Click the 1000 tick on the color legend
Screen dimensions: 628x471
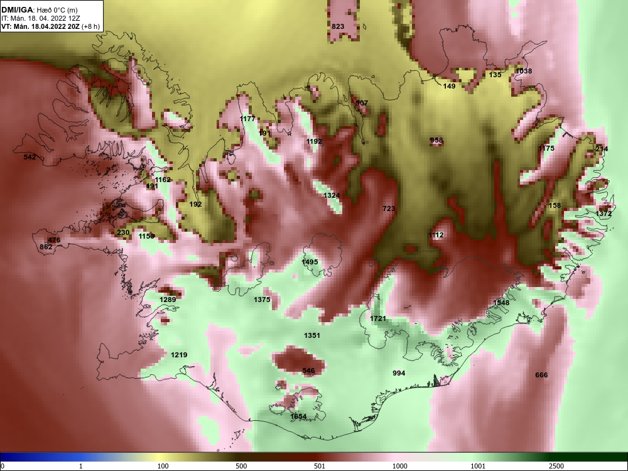tap(399, 466)
